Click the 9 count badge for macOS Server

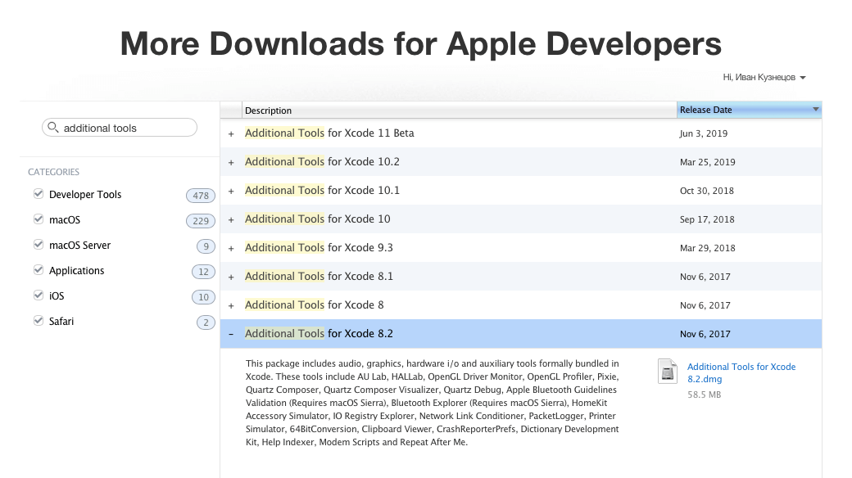pyautogui.click(x=206, y=246)
